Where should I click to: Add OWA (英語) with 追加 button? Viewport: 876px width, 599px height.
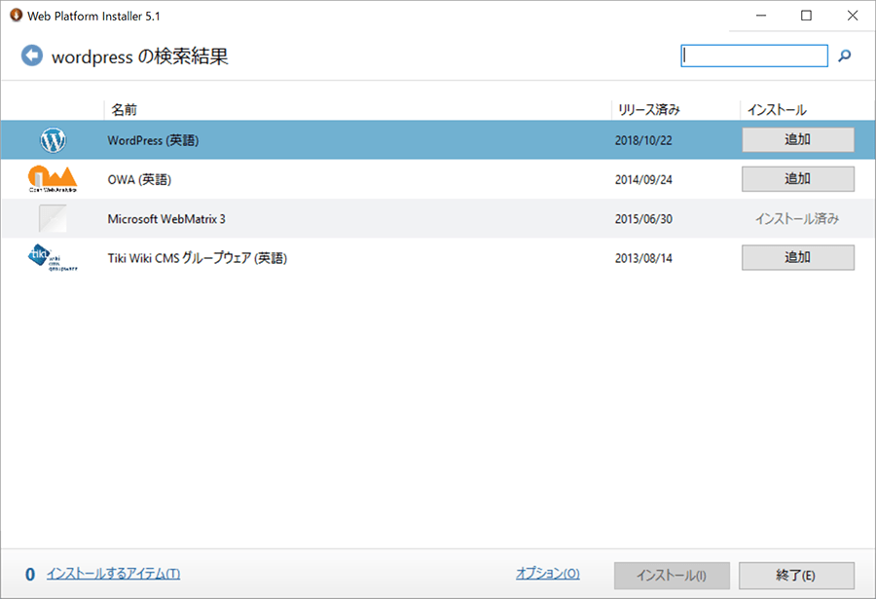coord(798,179)
